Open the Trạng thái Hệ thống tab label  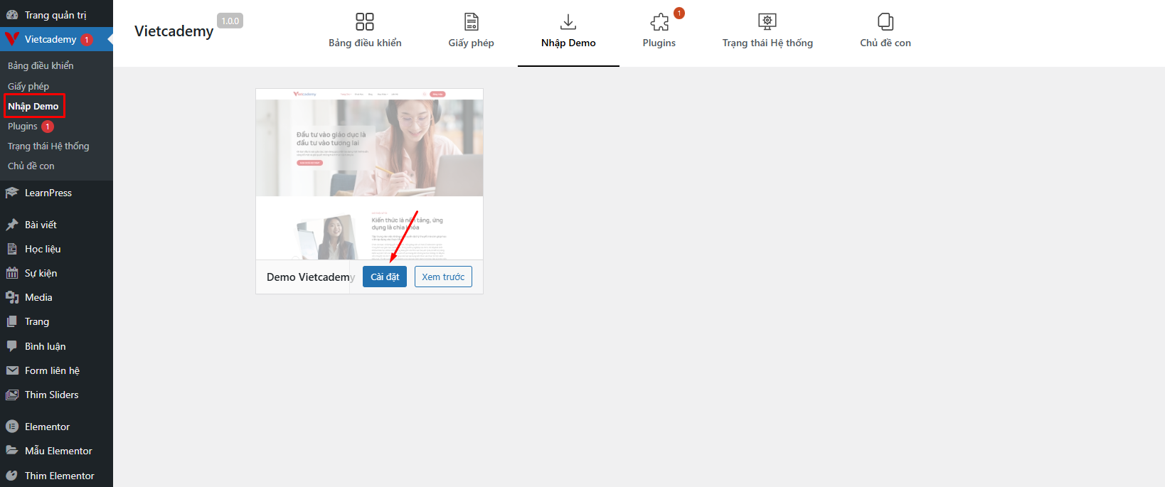click(x=767, y=43)
